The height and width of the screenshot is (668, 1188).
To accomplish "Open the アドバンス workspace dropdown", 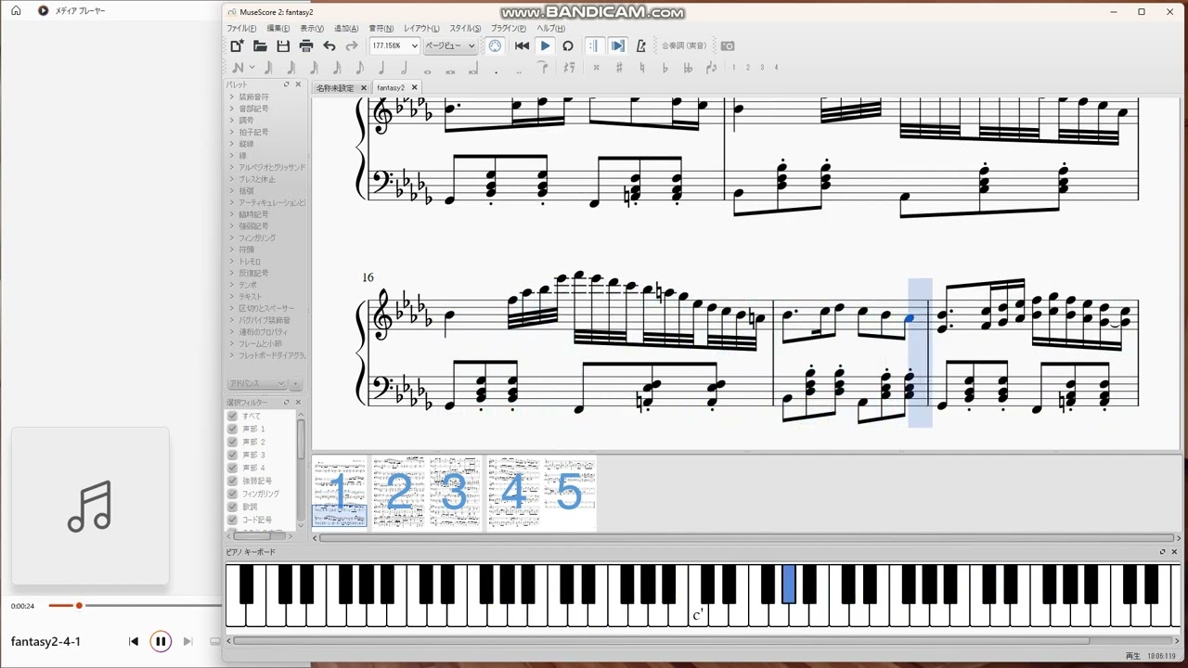I will 257,383.
